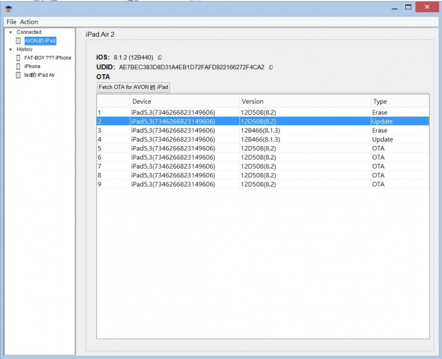Image resolution: width=442 pixels, height=359 pixels.
Task: Maximize the application window
Action: [408, 7]
